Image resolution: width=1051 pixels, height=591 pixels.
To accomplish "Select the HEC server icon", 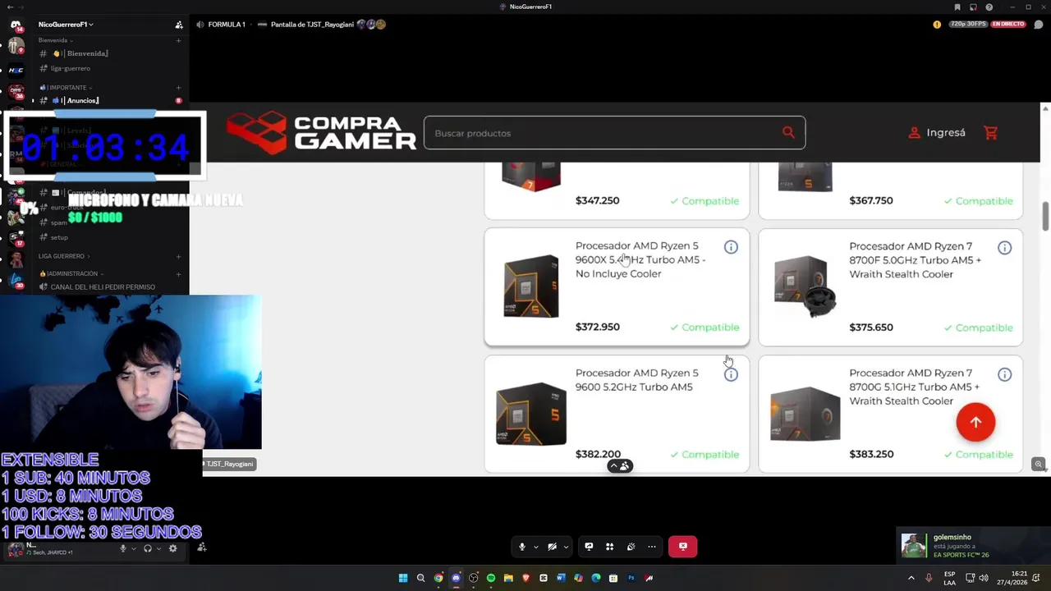I will 16,70.
